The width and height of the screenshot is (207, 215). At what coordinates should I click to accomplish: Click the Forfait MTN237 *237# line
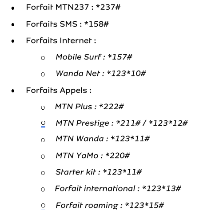point(73,7)
